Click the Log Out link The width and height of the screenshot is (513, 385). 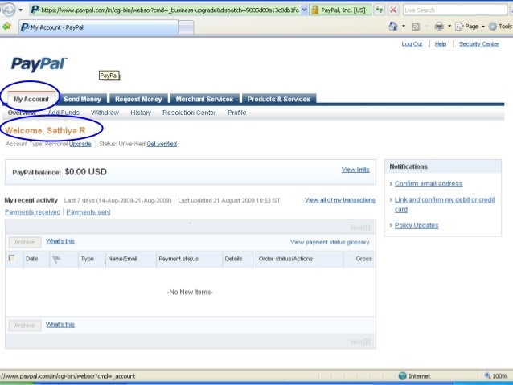tap(412, 44)
